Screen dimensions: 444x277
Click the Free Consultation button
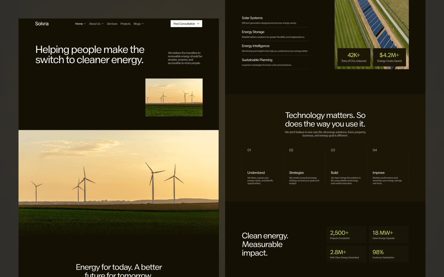[x=186, y=24]
